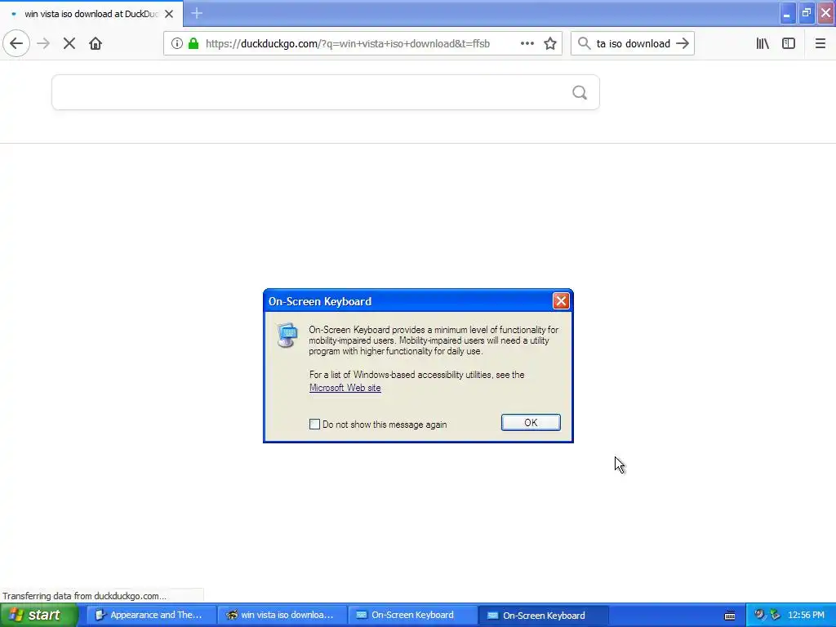Select the active On-Screen Keyboard taskbar item

(543, 616)
